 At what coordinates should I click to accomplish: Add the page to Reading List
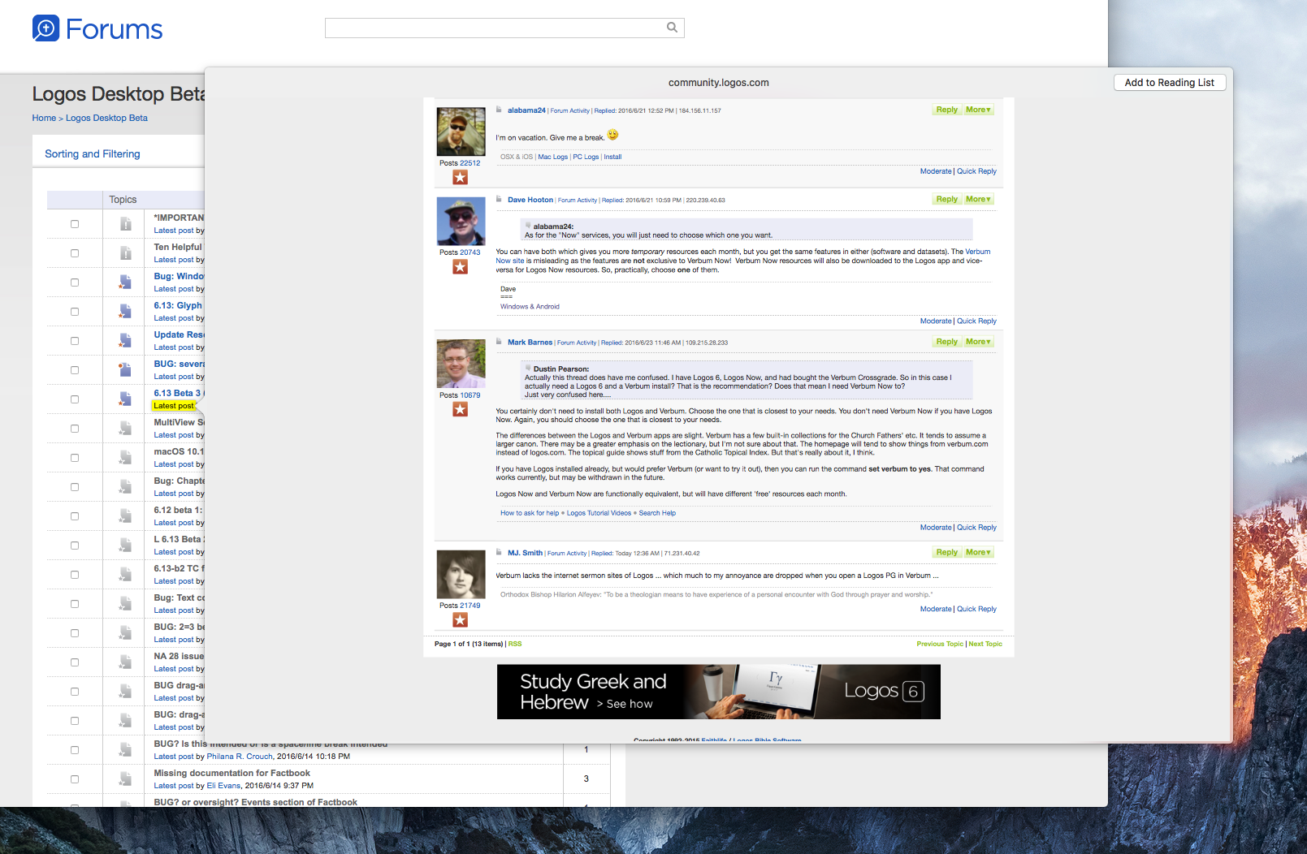click(1170, 83)
